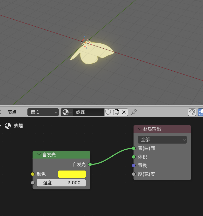The height and width of the screenshot is (216, 203).
Task: Click the 蝴蝶 breadcrumb material icon
Action: pos(8,126)
